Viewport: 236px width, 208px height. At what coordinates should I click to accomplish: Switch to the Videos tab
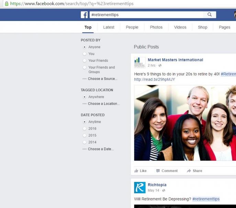180,27
